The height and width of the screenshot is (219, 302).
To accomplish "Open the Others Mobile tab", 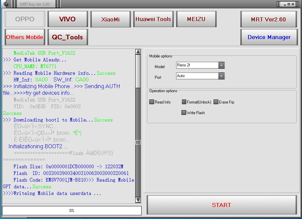I will point(25,37).
